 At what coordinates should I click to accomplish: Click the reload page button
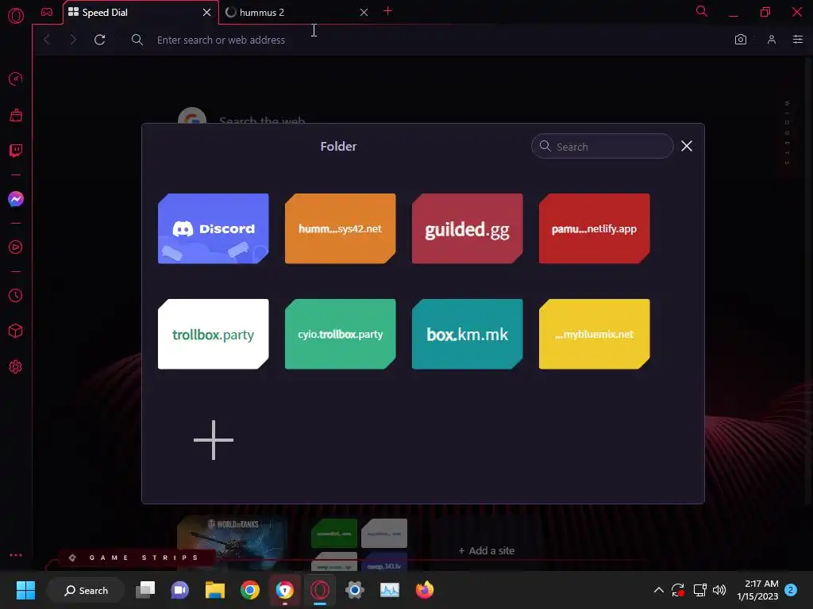(x=99, y=40)
